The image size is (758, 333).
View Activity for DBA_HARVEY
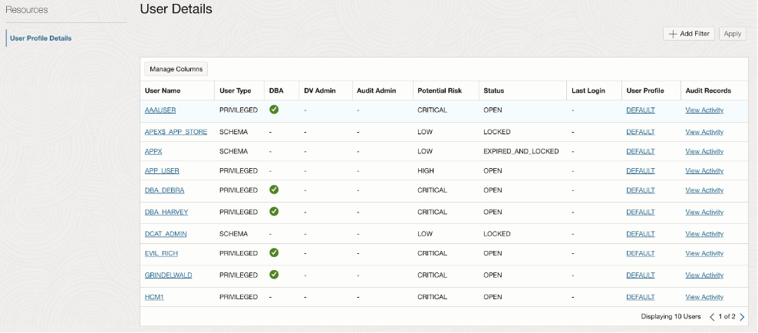[704, 213]
